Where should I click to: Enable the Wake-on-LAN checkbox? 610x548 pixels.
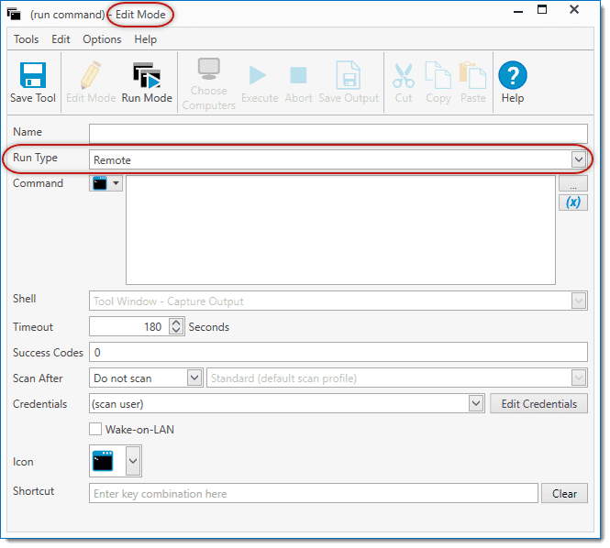click(95, 429)
